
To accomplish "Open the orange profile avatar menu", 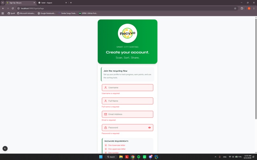I will [x=249, y=8].
